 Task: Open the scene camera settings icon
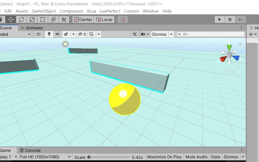click(x=144, y=34)
